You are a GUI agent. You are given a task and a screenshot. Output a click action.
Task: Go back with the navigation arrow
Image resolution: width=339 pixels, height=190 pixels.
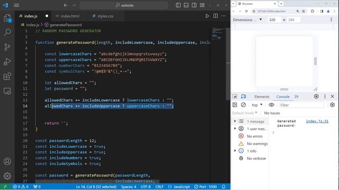(x=66, y=5)
